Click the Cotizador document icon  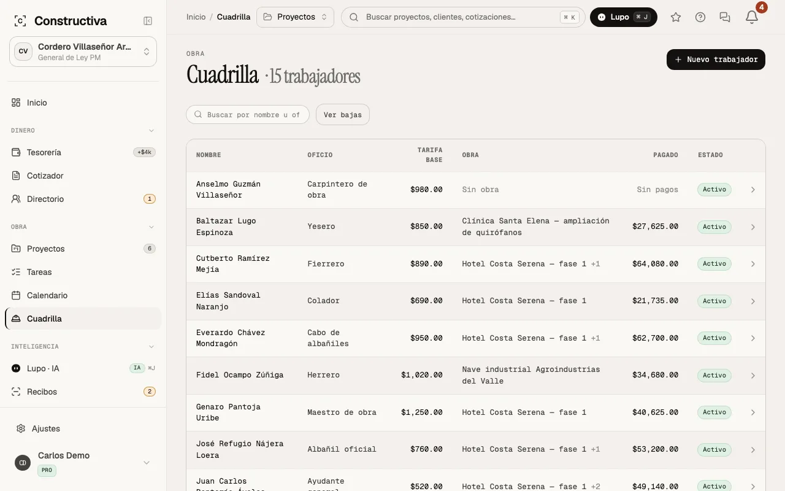pyautogui.click(x=16, y=176)
